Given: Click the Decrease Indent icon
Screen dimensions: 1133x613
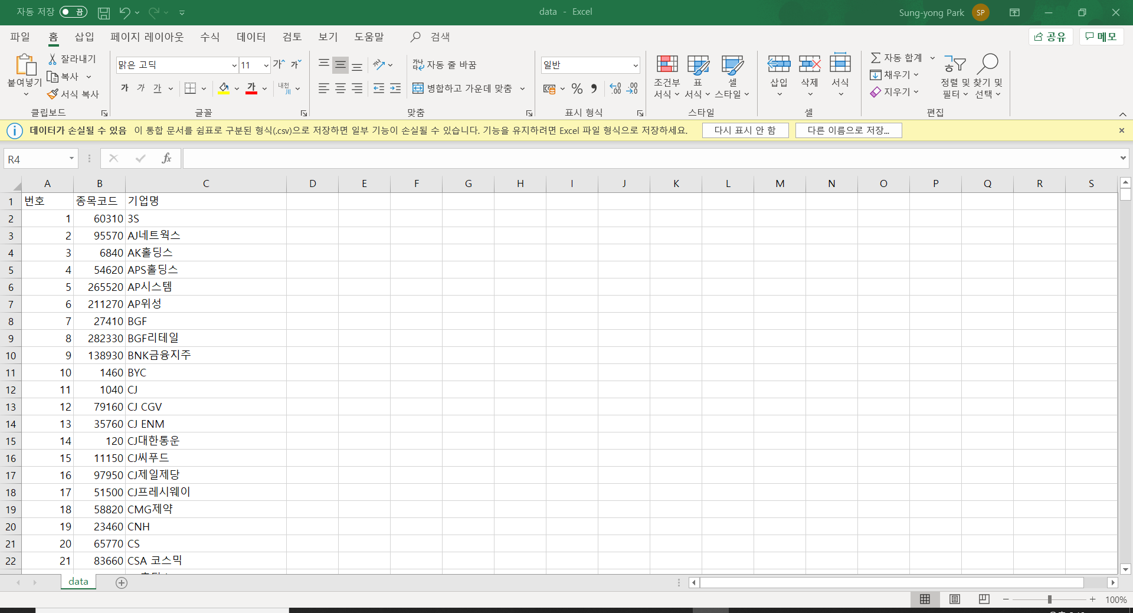Looking at the screenshot, I should pyautogui.click(x=379, y=88).
